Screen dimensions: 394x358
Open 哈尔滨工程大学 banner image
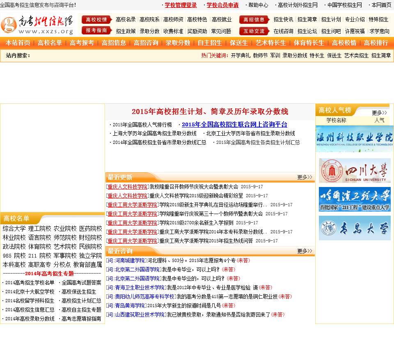click(x=355, y=199)
